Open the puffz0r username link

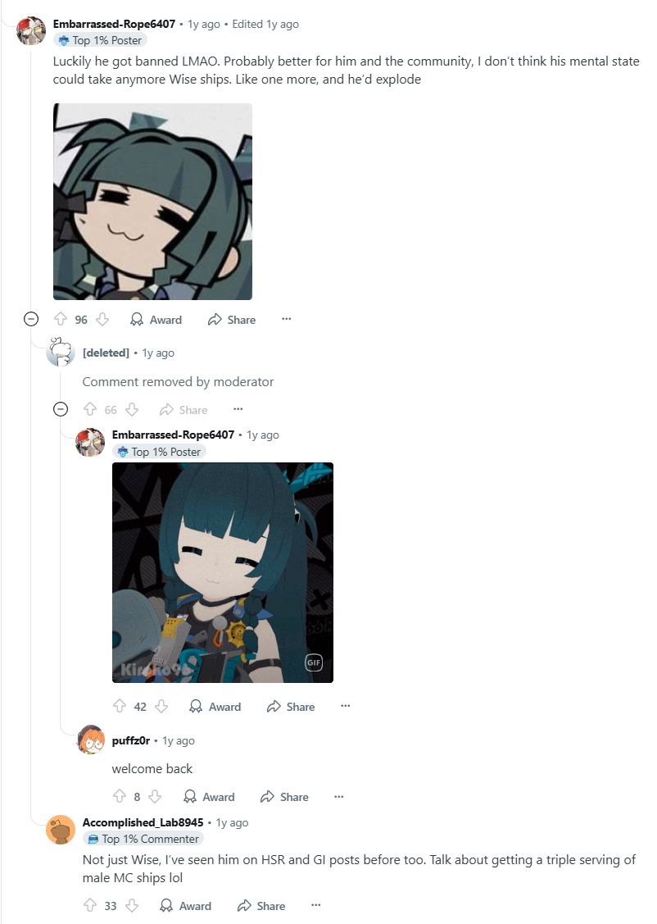pyautogui.click(x=131, y=740)
